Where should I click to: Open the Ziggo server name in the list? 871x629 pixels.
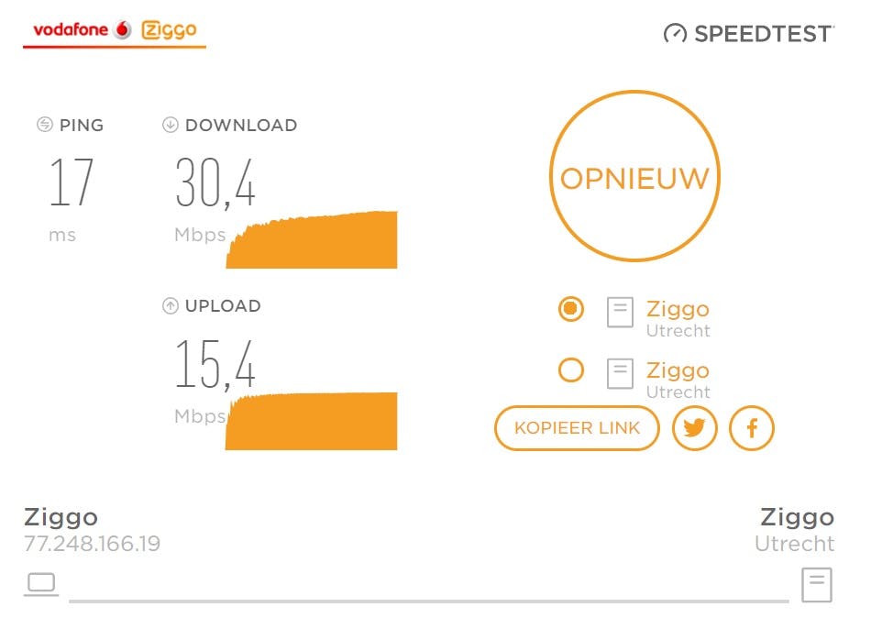[678, 309]
